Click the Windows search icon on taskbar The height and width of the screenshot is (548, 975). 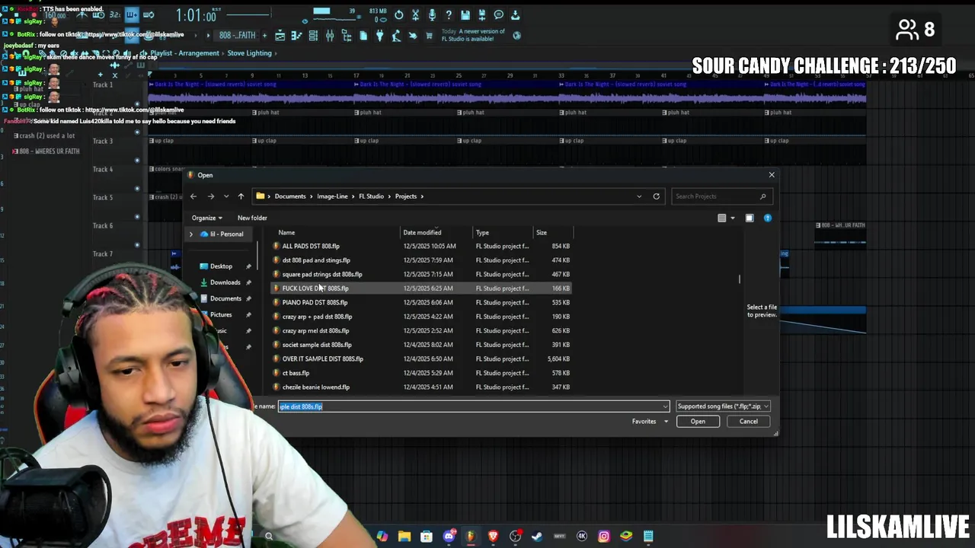tap(268, 536)
